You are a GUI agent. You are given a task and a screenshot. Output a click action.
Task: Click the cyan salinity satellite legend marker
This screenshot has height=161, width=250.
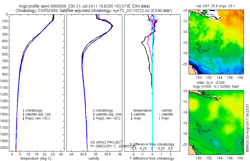click(x=159, y=114)
